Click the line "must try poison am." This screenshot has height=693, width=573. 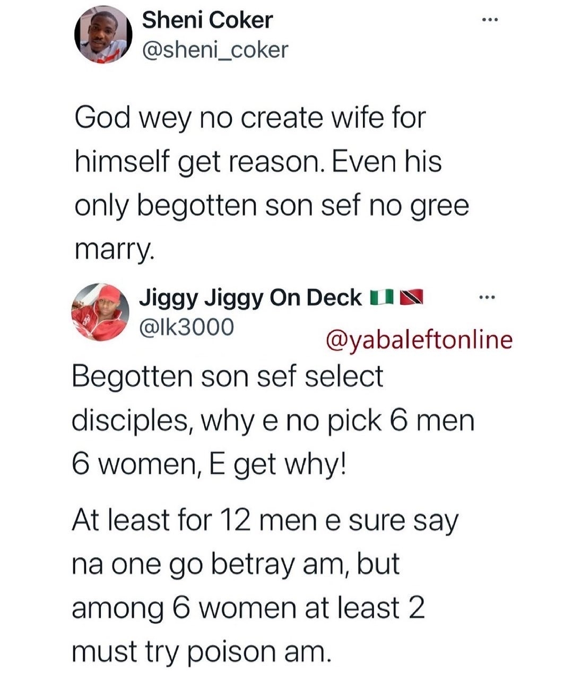[202, 652]
